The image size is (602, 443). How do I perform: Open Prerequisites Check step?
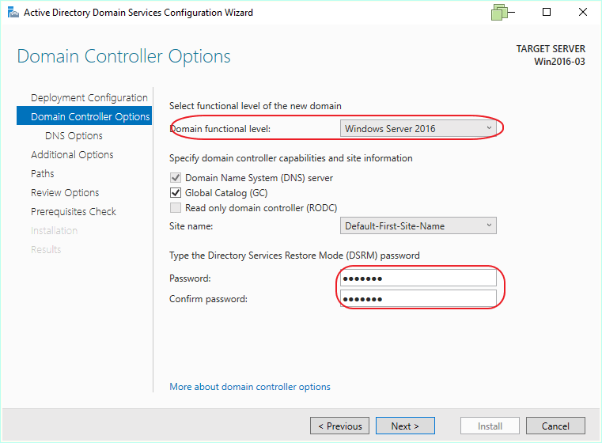pyautogui.click(x=73, y=212)
